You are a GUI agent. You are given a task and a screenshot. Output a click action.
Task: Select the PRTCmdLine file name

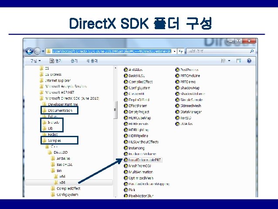coord(190,76)
